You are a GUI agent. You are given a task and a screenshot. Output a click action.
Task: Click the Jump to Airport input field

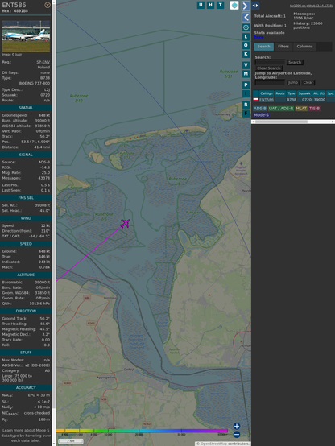pyautogui.click(x=270, y=82)
